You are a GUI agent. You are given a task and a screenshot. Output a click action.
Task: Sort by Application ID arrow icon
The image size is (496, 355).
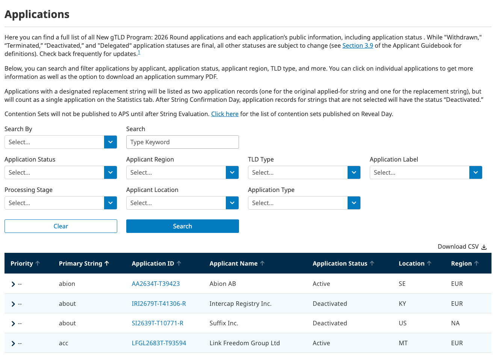point(179,263)
